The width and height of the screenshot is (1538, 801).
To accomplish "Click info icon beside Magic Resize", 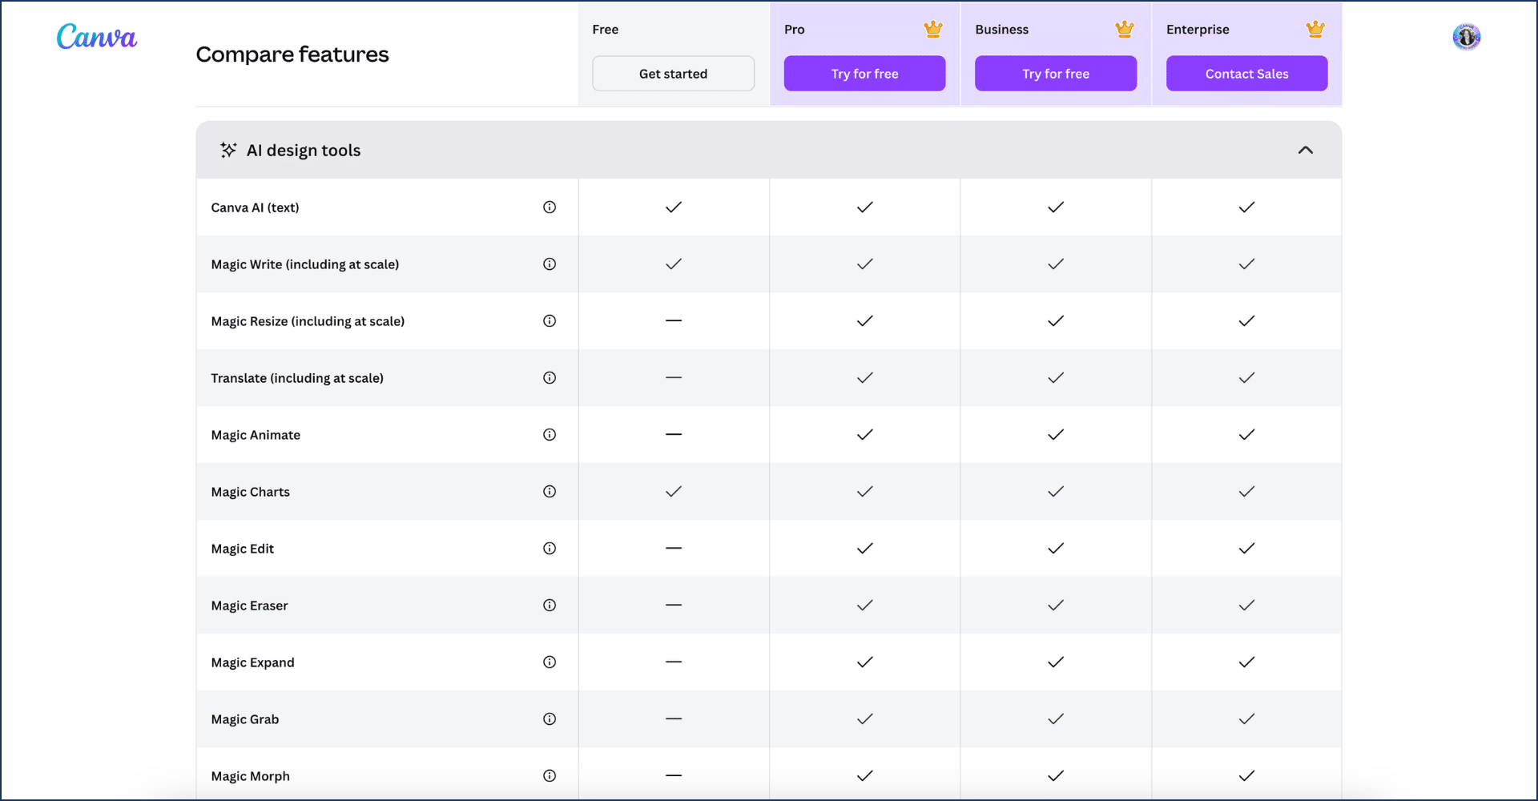I will pyautogui.click(x=550, y=321).
